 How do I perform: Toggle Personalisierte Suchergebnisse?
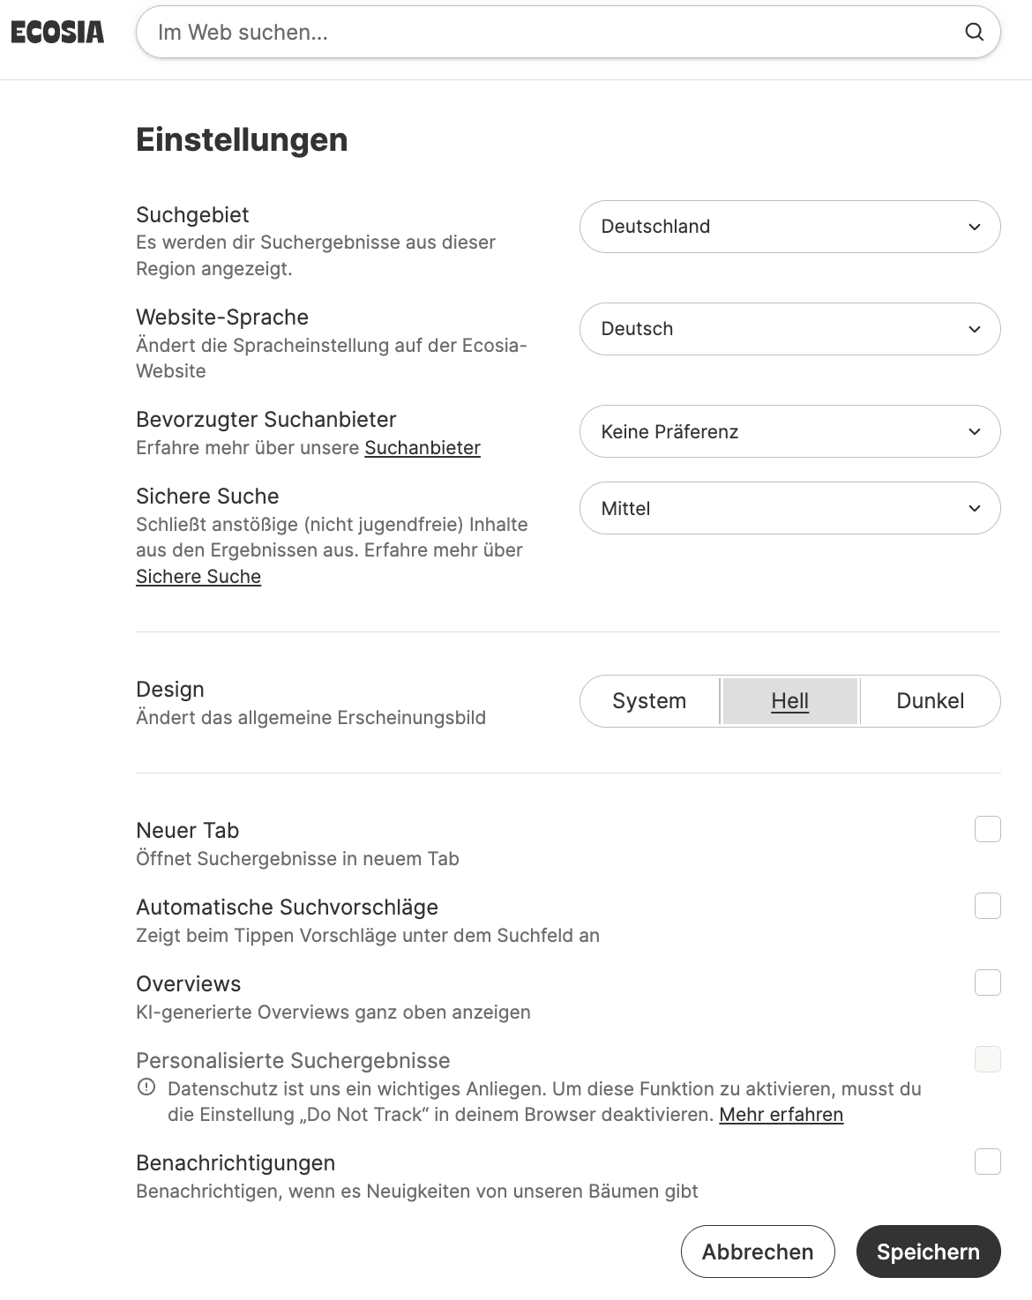[x=986, y=1060]
